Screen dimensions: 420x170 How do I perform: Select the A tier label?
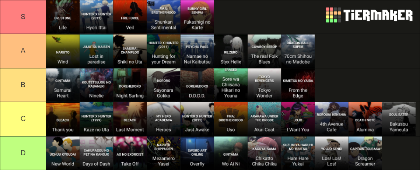(x=23, y=51)
